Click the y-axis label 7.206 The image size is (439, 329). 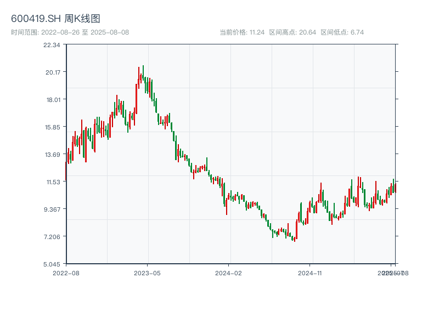(52, 237)
